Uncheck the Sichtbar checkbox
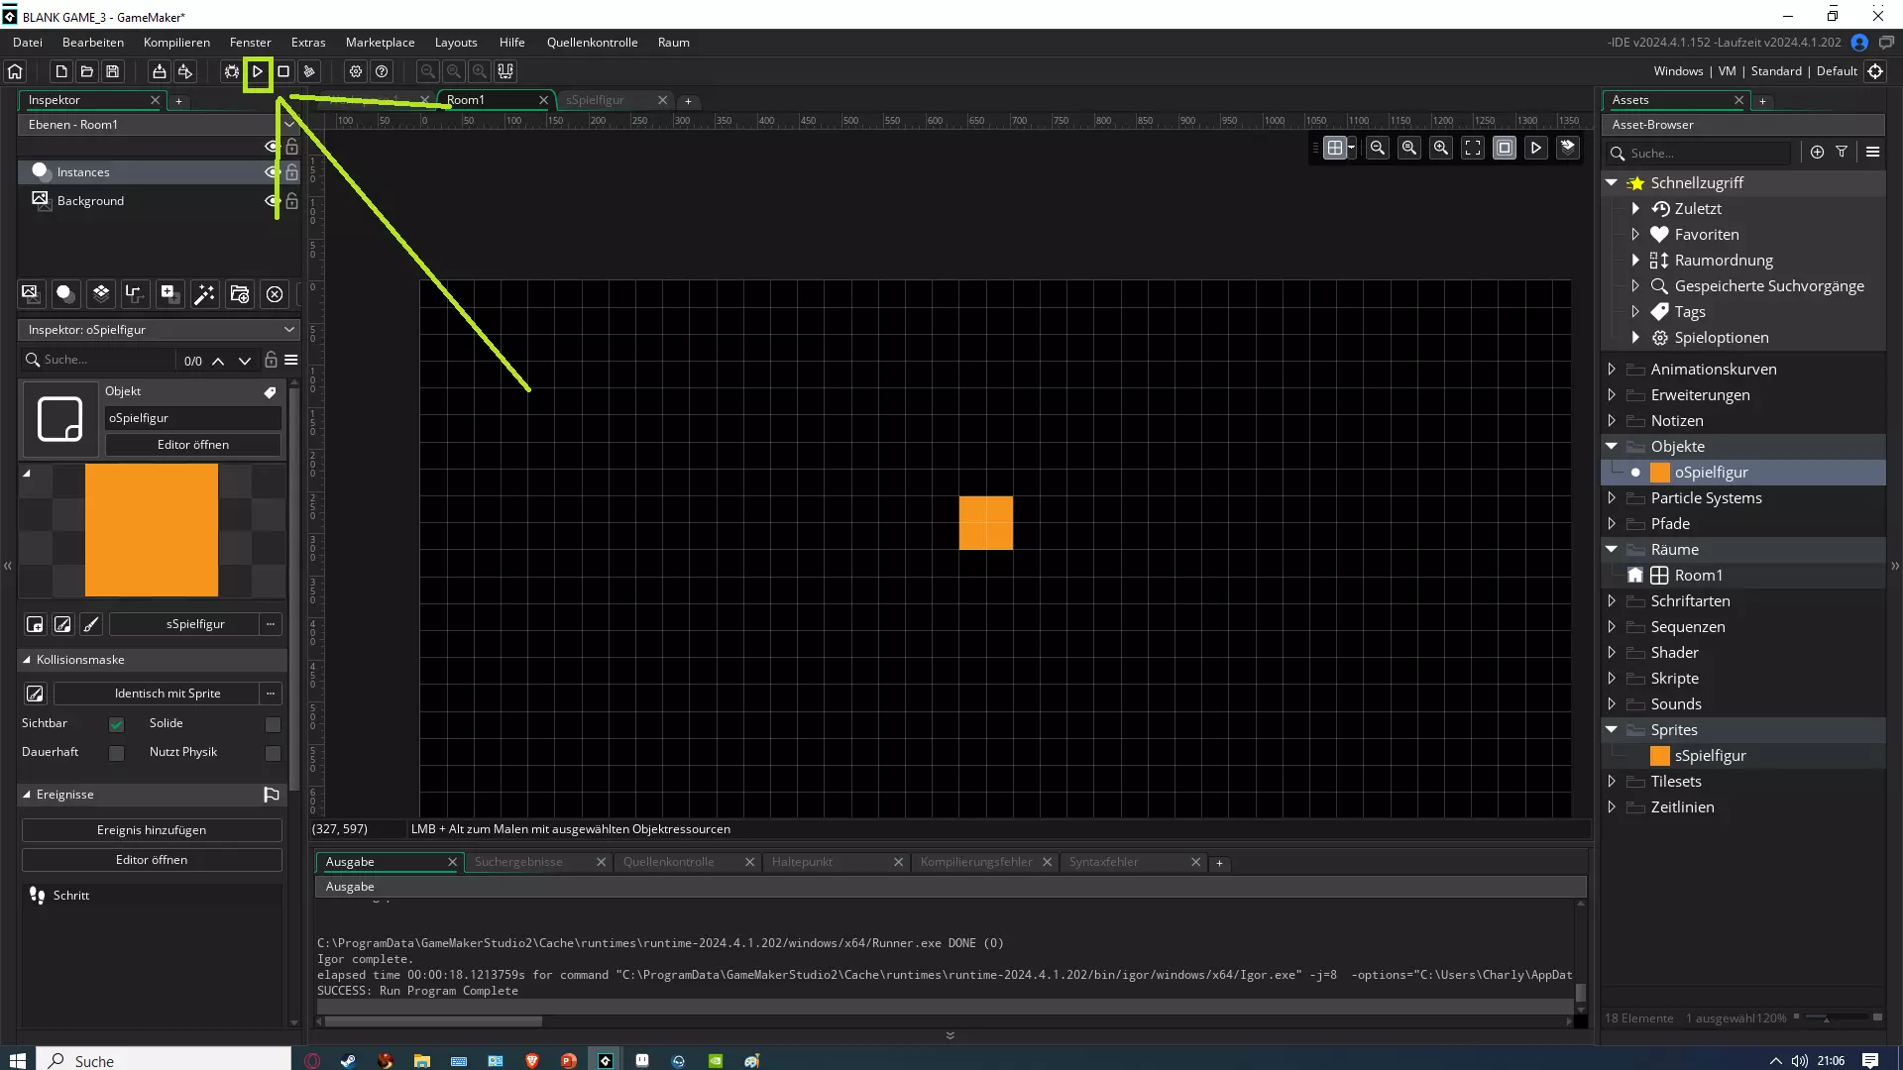Viewport: 1903px width, 1070px height. click(116, 724)
